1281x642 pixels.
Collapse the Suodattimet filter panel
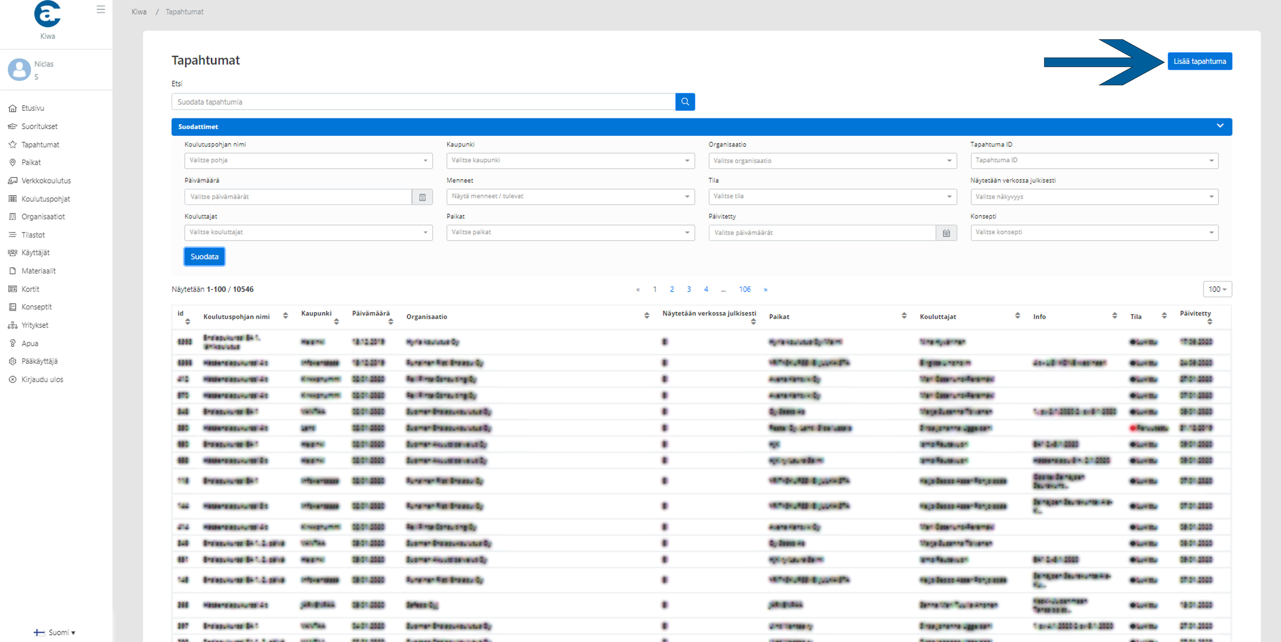1219,126
